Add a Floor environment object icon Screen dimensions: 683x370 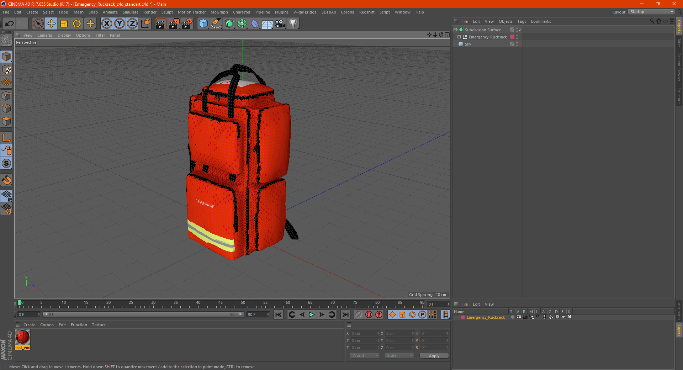(267, 24)
